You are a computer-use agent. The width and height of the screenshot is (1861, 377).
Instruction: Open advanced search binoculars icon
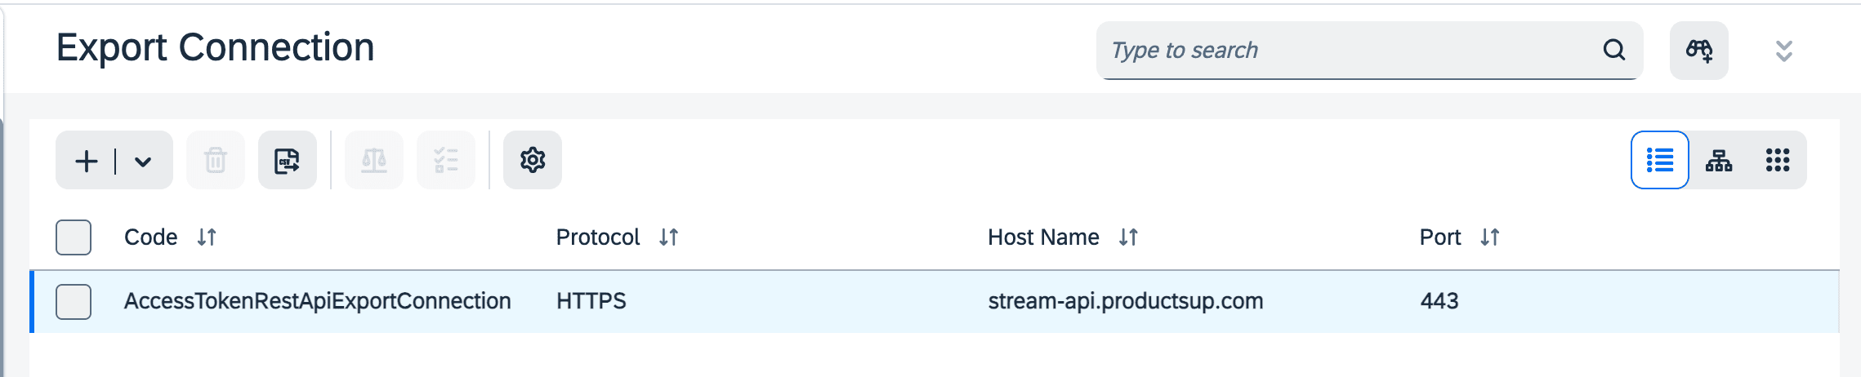(x=1699, y=51)
